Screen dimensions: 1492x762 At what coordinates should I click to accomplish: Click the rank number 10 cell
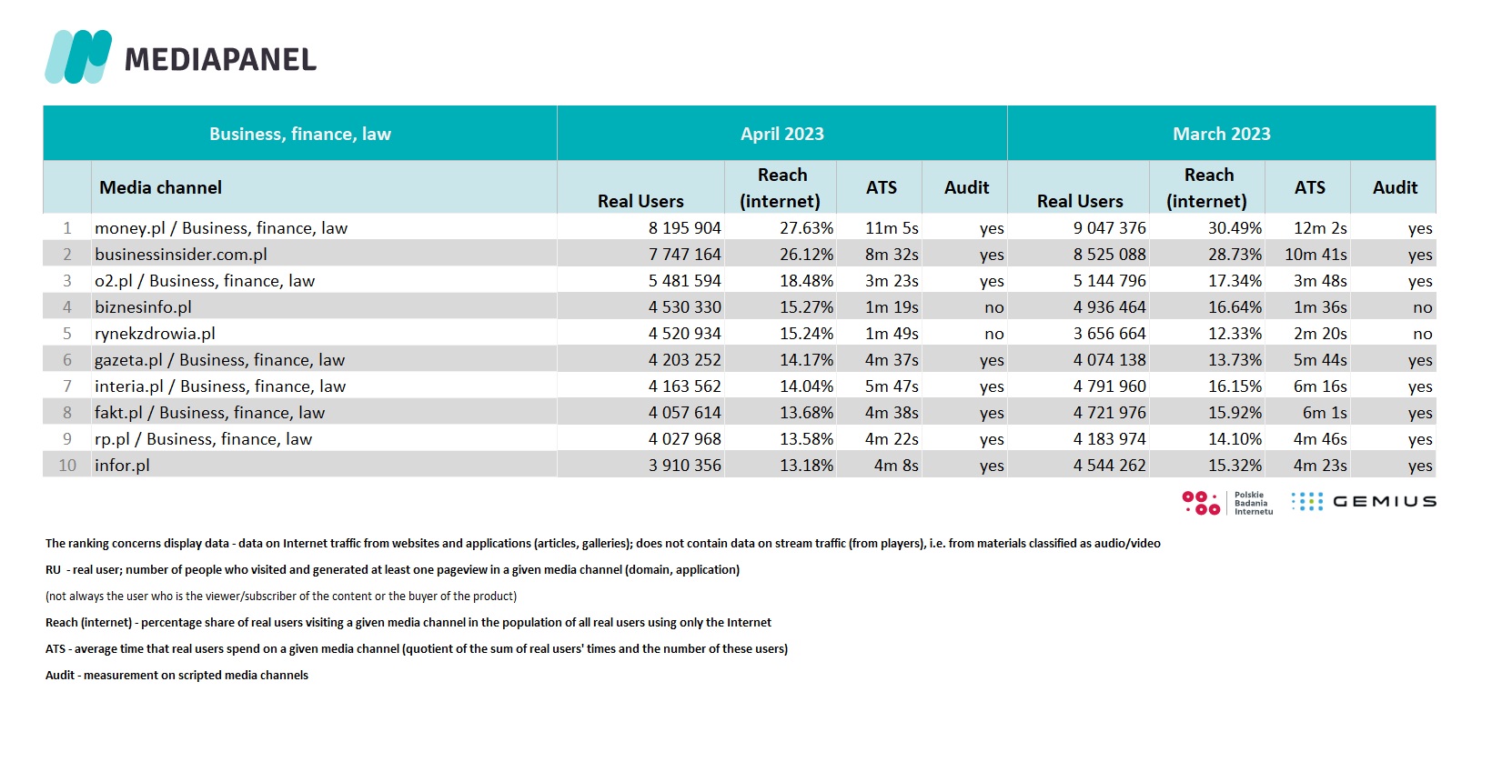tap(67, 466)
